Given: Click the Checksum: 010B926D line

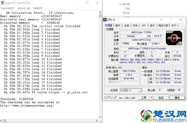Looking at the screenshot, I should [x=17, y=99].
